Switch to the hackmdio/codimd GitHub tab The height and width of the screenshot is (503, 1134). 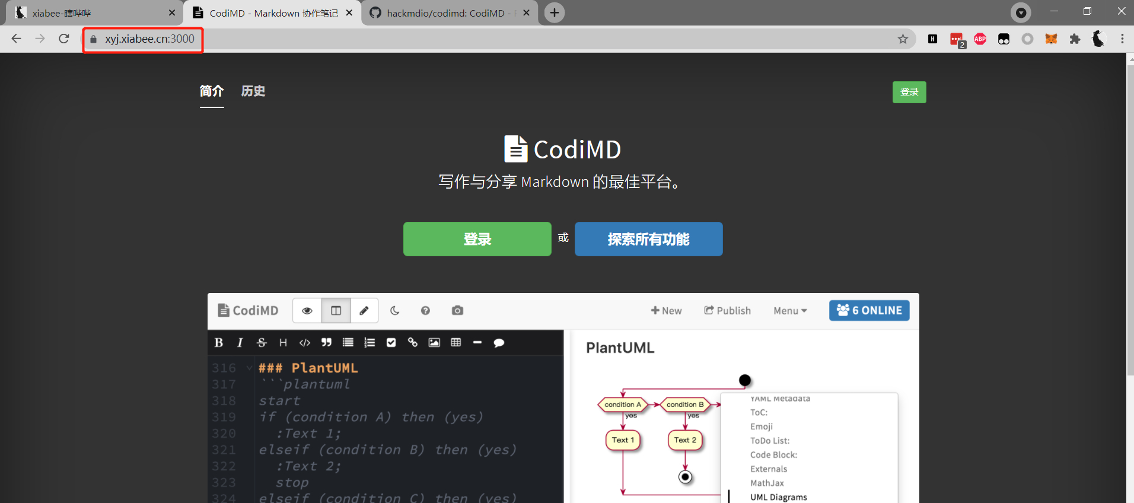tap(448, 13)
